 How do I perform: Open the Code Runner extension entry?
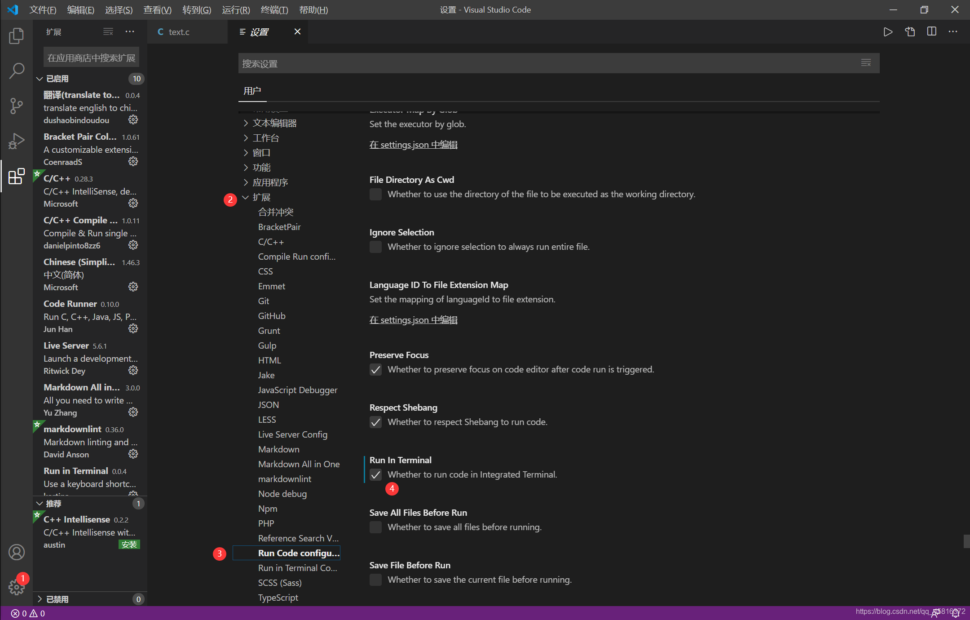coord(90,316)
